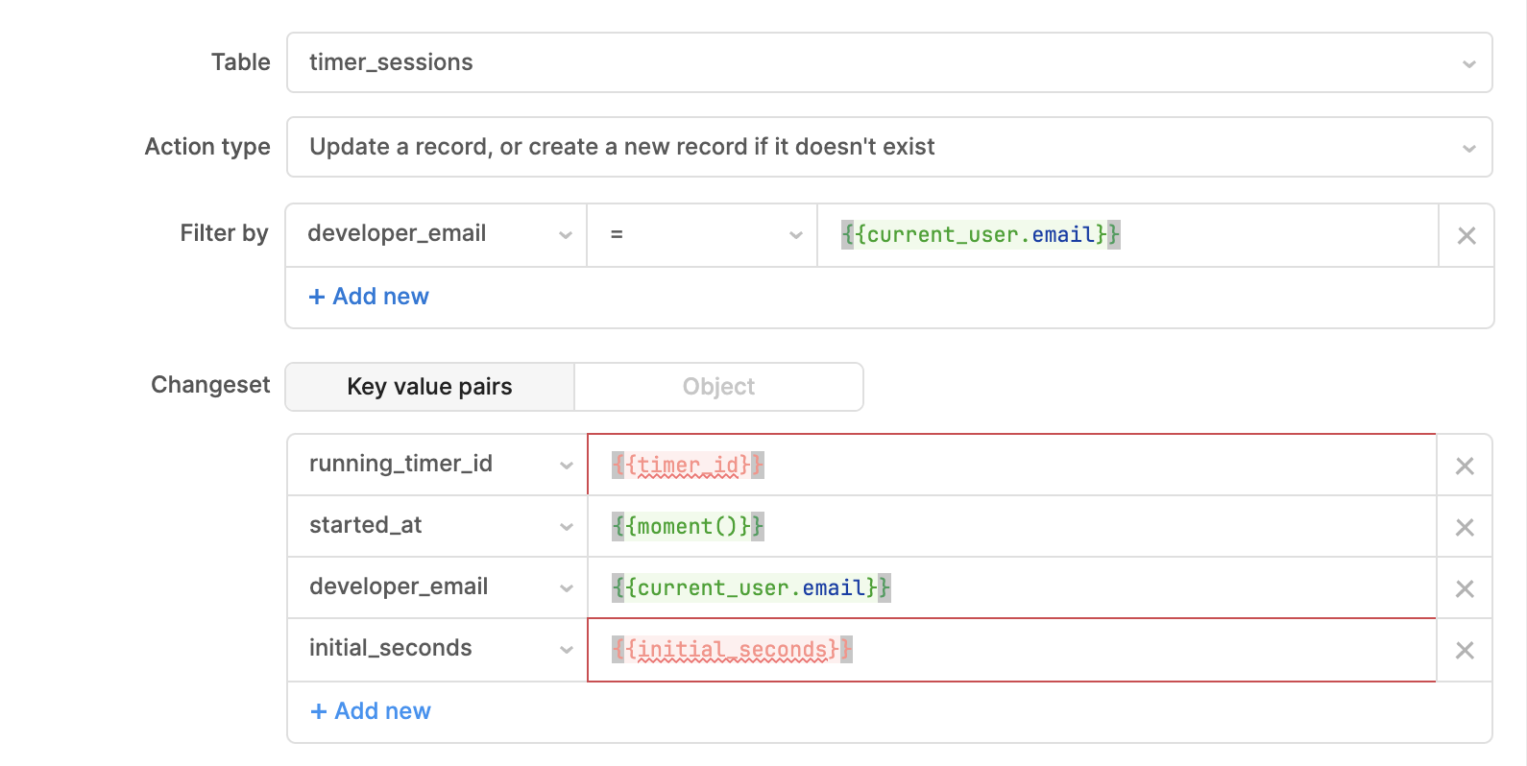Screen dimensions: 1527x766
Task: Open the changeset developer_email key dropdown
Action: [438, 587]
